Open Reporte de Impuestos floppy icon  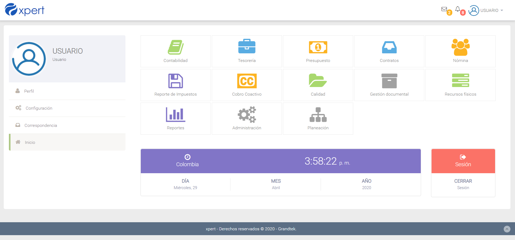[x=176, y=81]
